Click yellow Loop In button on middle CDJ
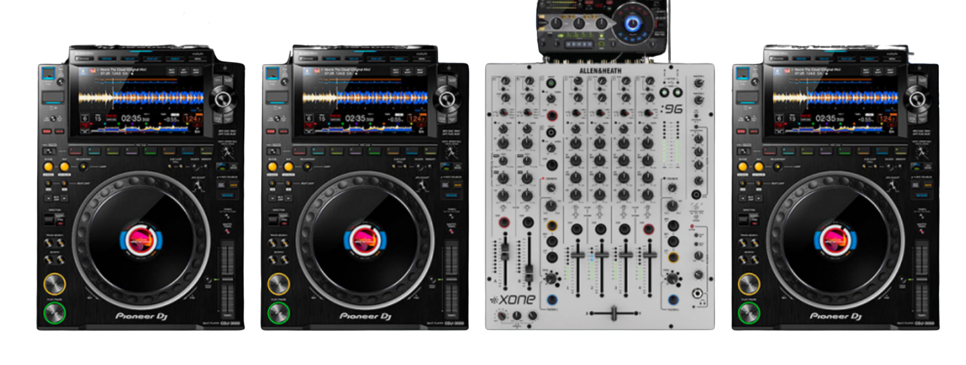 [273, 166]
